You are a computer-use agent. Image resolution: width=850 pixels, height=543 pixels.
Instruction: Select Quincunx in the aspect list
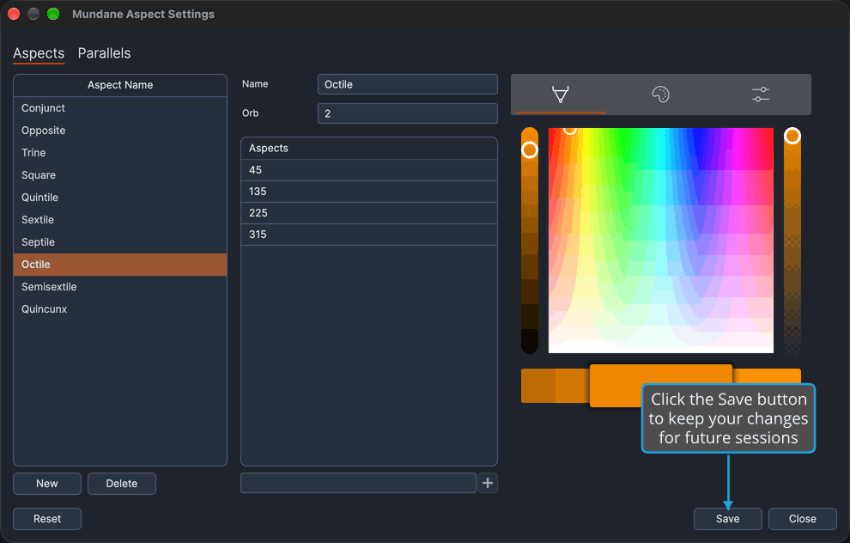(x=120, y=309)
